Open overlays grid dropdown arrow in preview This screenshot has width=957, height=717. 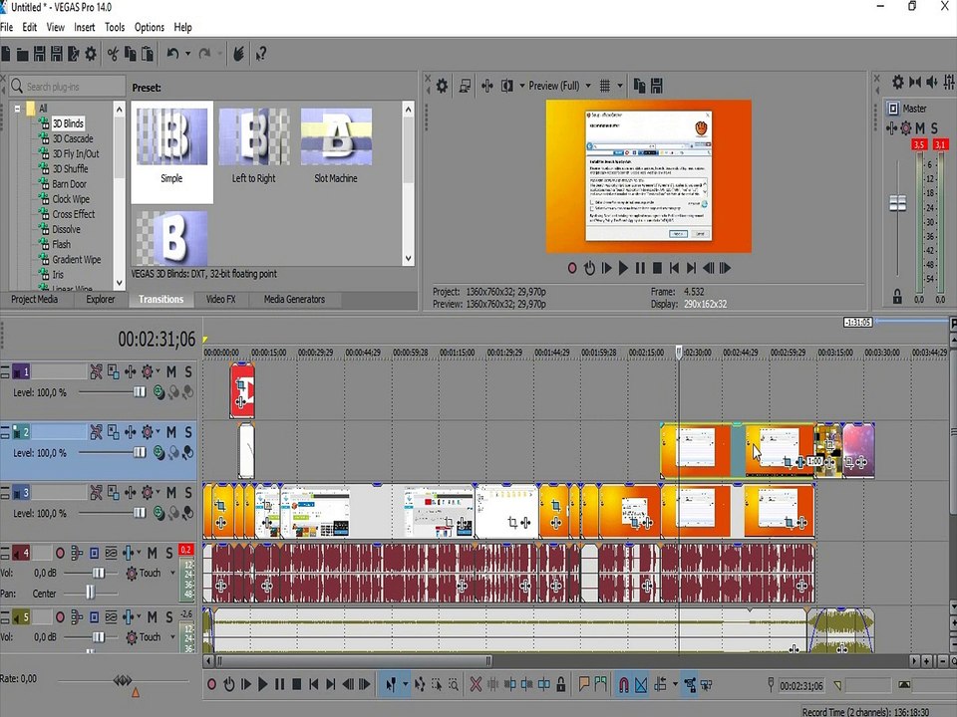pyautogui.click(x=619, y=86)
